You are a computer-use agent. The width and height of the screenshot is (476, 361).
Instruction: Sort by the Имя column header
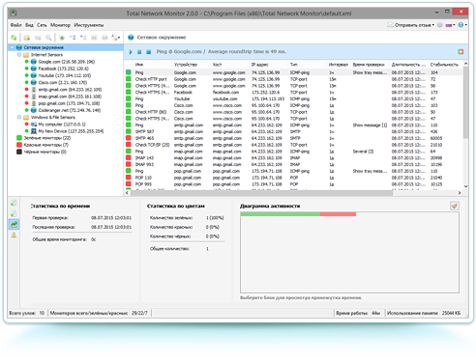tap(153, 65)
